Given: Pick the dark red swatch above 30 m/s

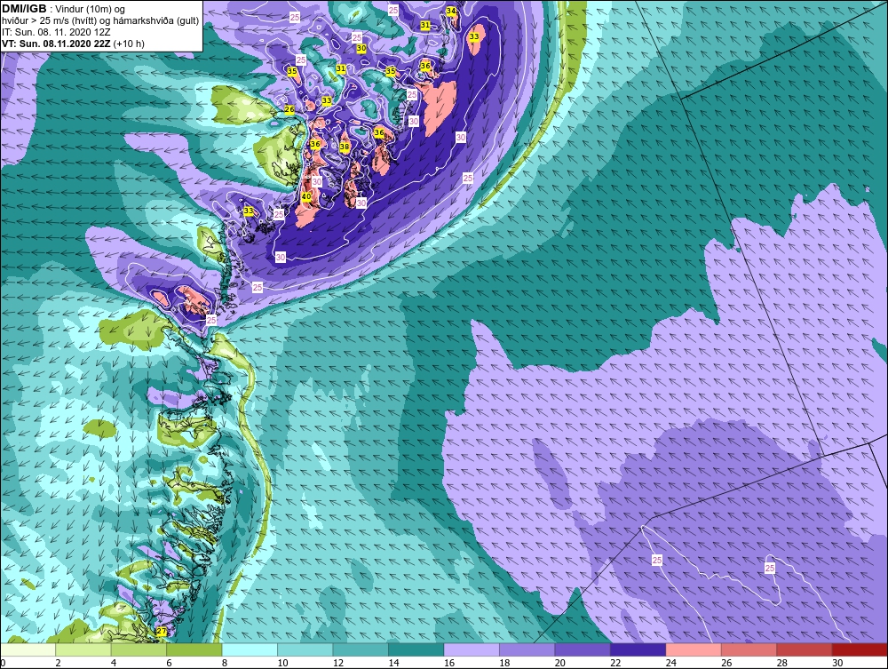Looking at the screenshot, I should coord(860,649).
